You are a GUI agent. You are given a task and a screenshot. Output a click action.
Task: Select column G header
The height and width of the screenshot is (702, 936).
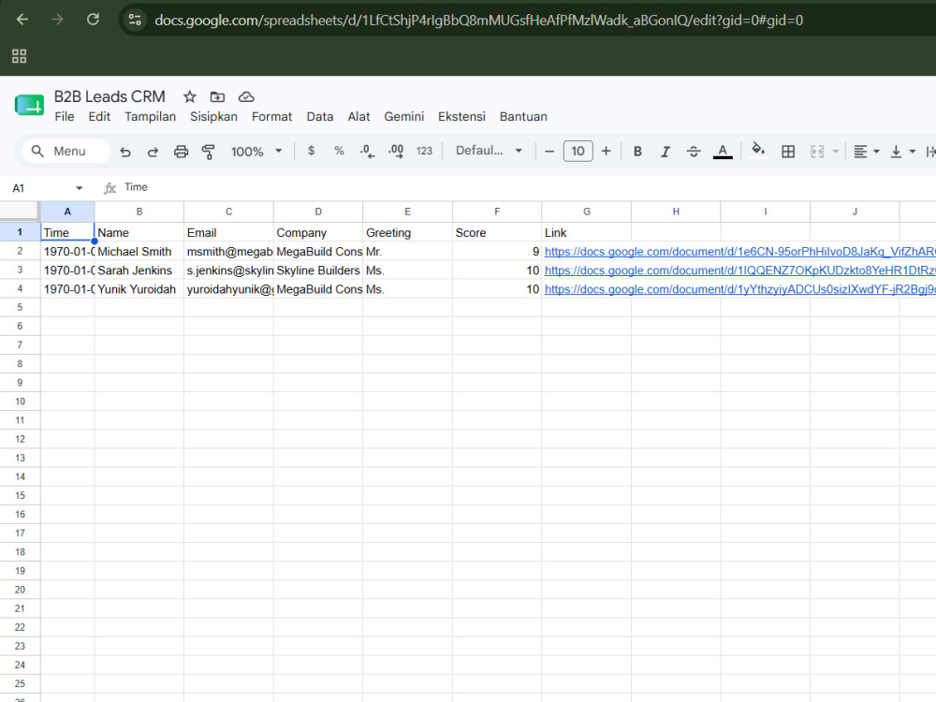(586, 212)
